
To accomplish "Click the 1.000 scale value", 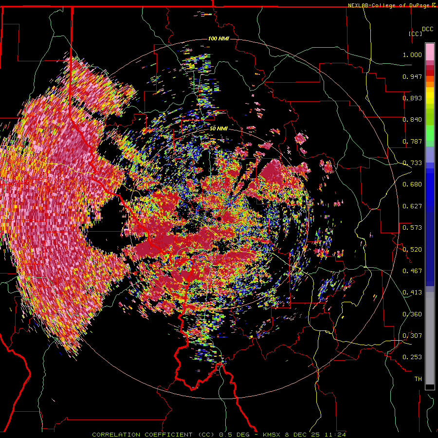I will point(412,55).
